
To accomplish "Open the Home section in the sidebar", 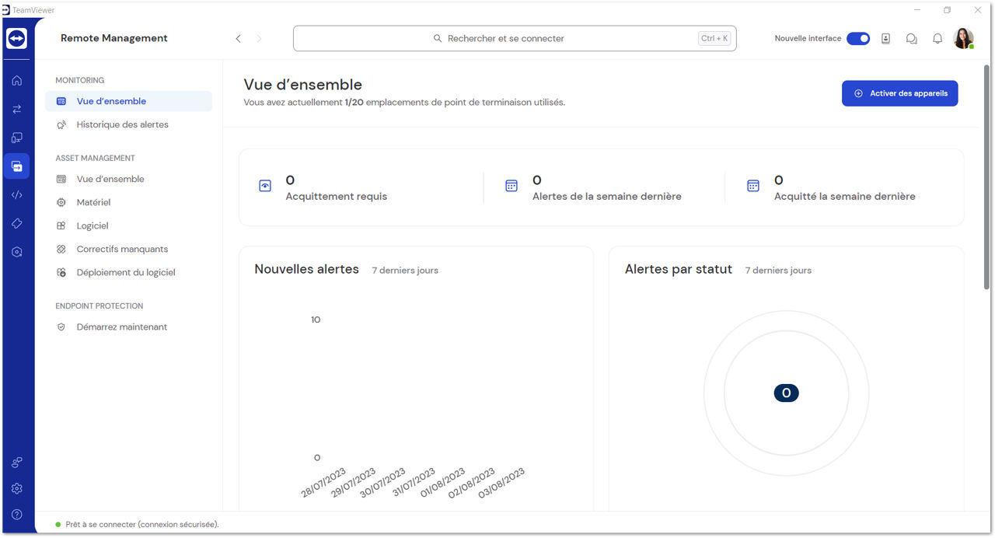I will 16,80.
